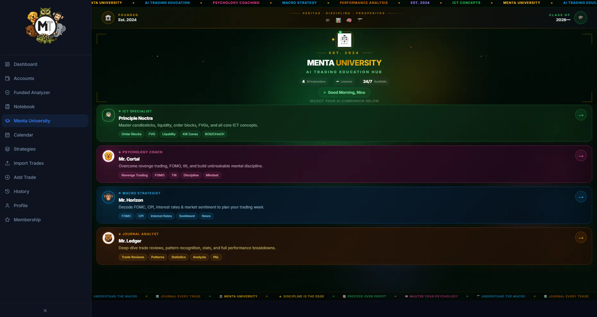Click the Calendar icon in sidebar
597x317 pixels.
tap(7, 135)
